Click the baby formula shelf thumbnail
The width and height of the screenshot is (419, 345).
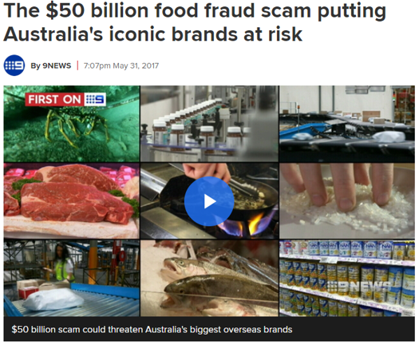click(x=347, y=278)
